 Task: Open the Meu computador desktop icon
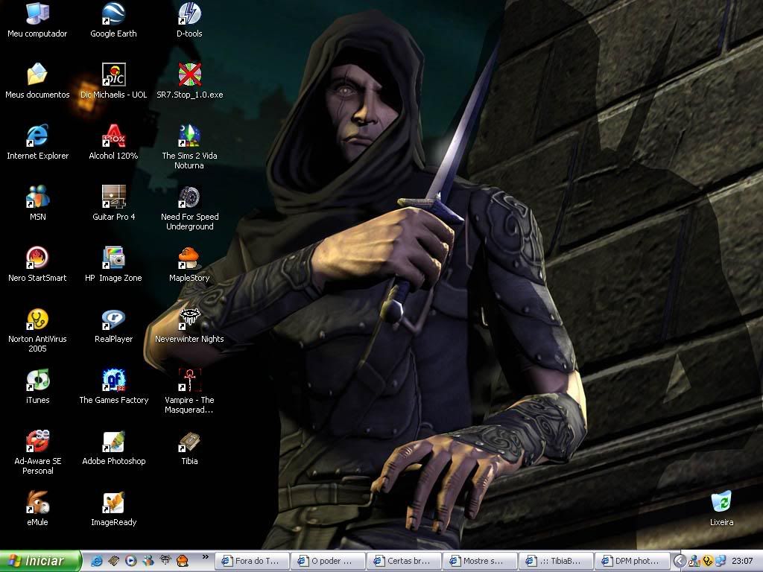(37, 20)
